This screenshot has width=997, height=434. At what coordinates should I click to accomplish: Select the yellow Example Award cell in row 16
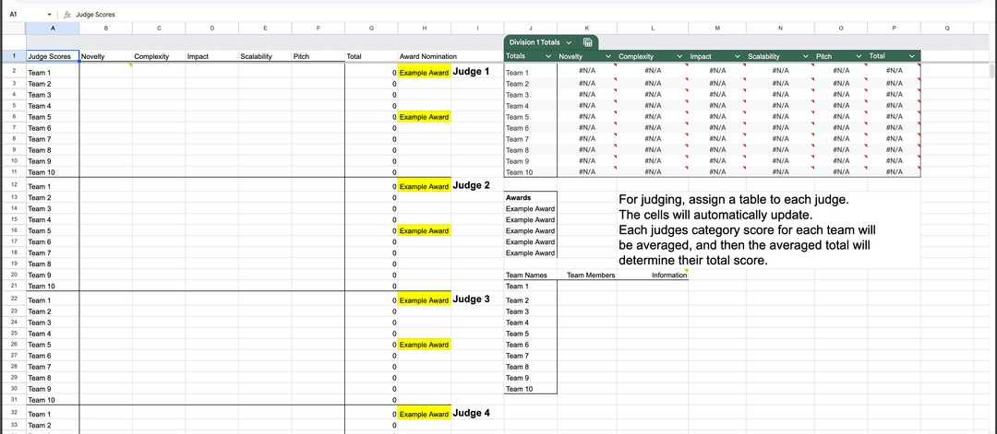click(x=425, y=231)
